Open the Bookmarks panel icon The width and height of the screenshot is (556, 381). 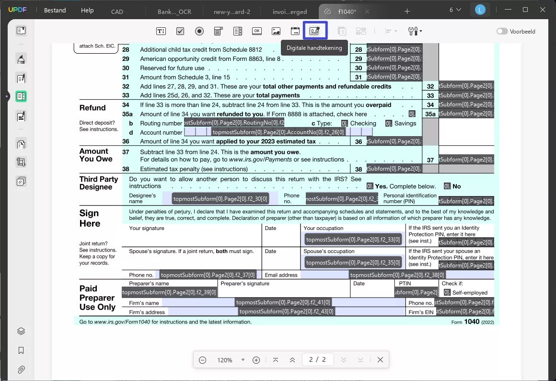pos(21,350)
